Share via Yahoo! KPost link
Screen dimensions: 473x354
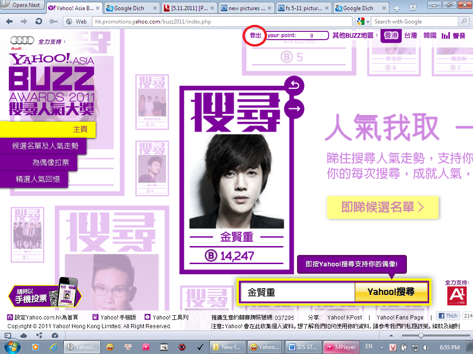point(345,317)
